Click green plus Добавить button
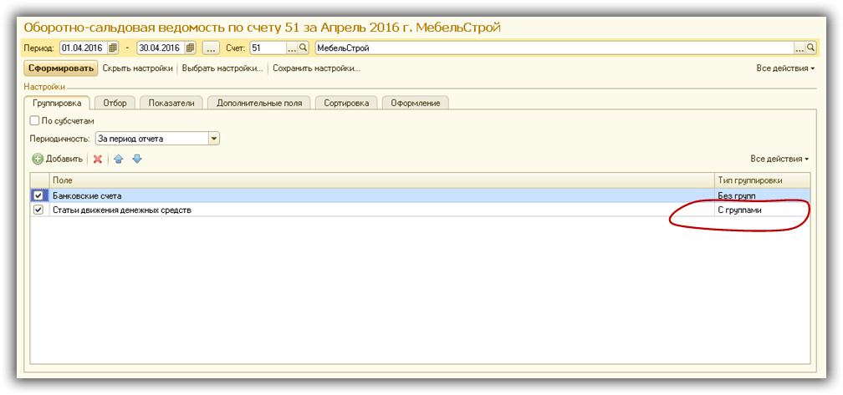 [58, 159]
